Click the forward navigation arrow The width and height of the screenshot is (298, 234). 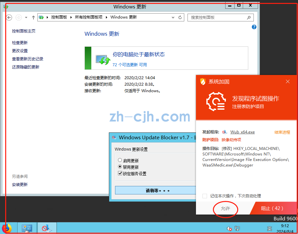click(x=19, y=18)
